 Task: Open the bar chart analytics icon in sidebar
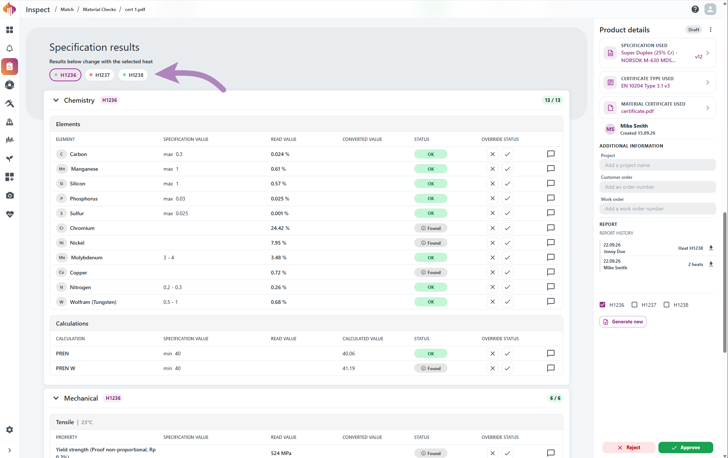pyautogui.click(x=10, y=140)
